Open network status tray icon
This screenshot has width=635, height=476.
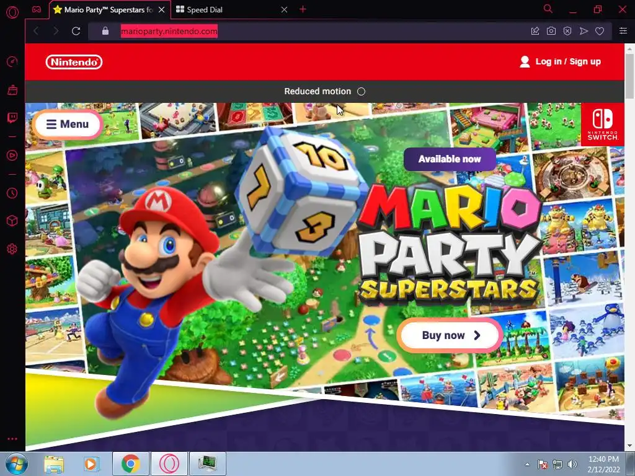[x=557, y=464]
